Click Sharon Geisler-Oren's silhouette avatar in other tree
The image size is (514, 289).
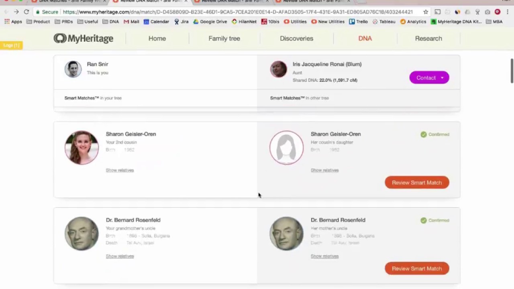click(x=286, y=147)
